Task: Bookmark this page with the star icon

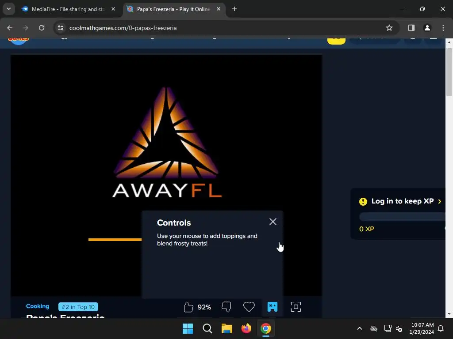Action: click(x=389, y=28)
